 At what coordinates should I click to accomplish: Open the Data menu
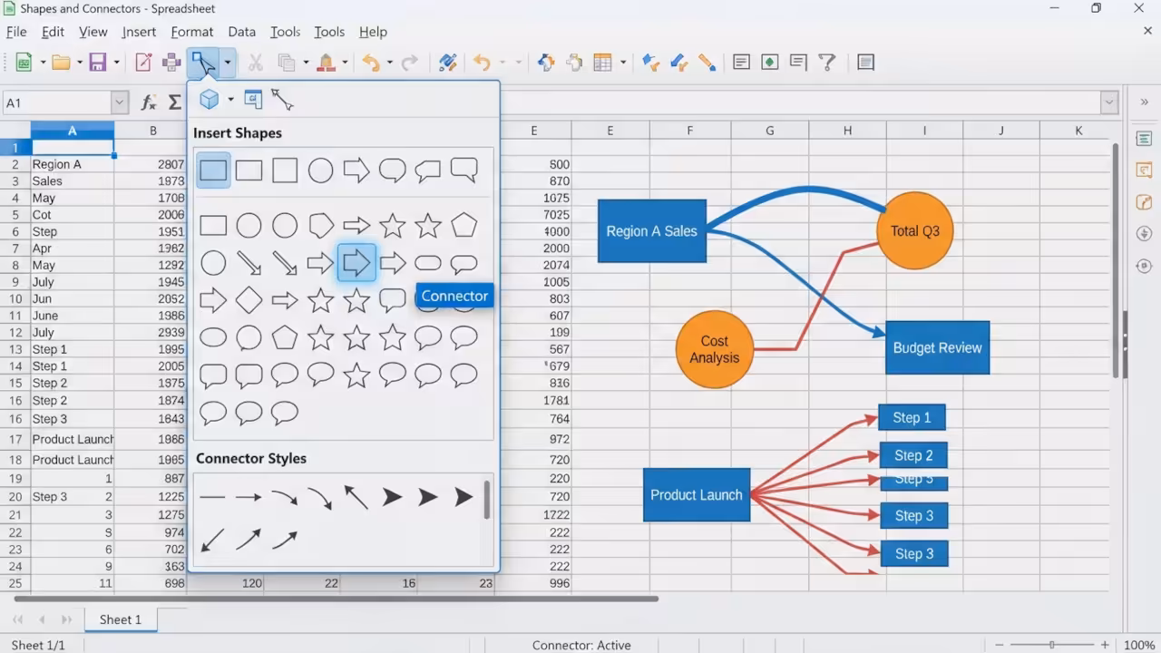coord(242,32)
